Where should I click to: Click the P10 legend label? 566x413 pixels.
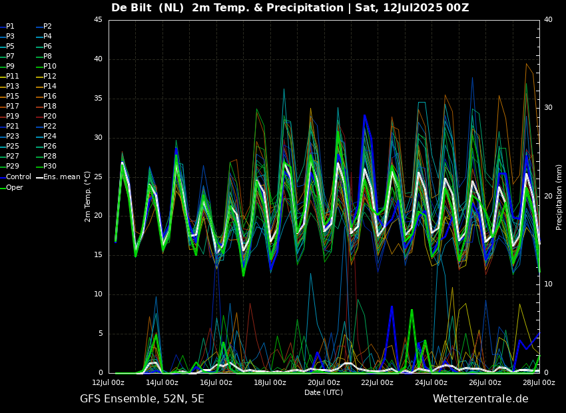[x=49, y=67]
